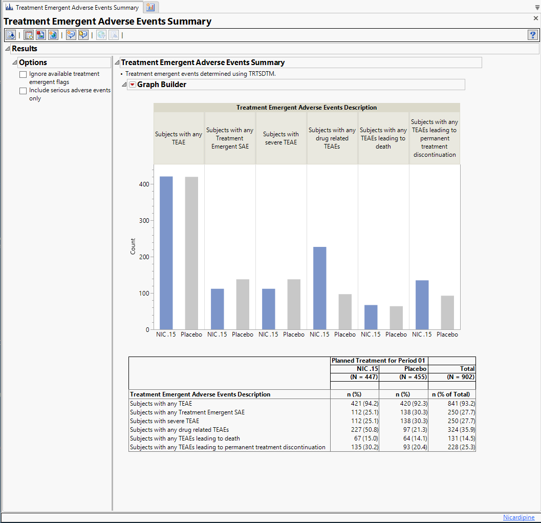
Task: Collapse the Results section
Action: [8, 49]
